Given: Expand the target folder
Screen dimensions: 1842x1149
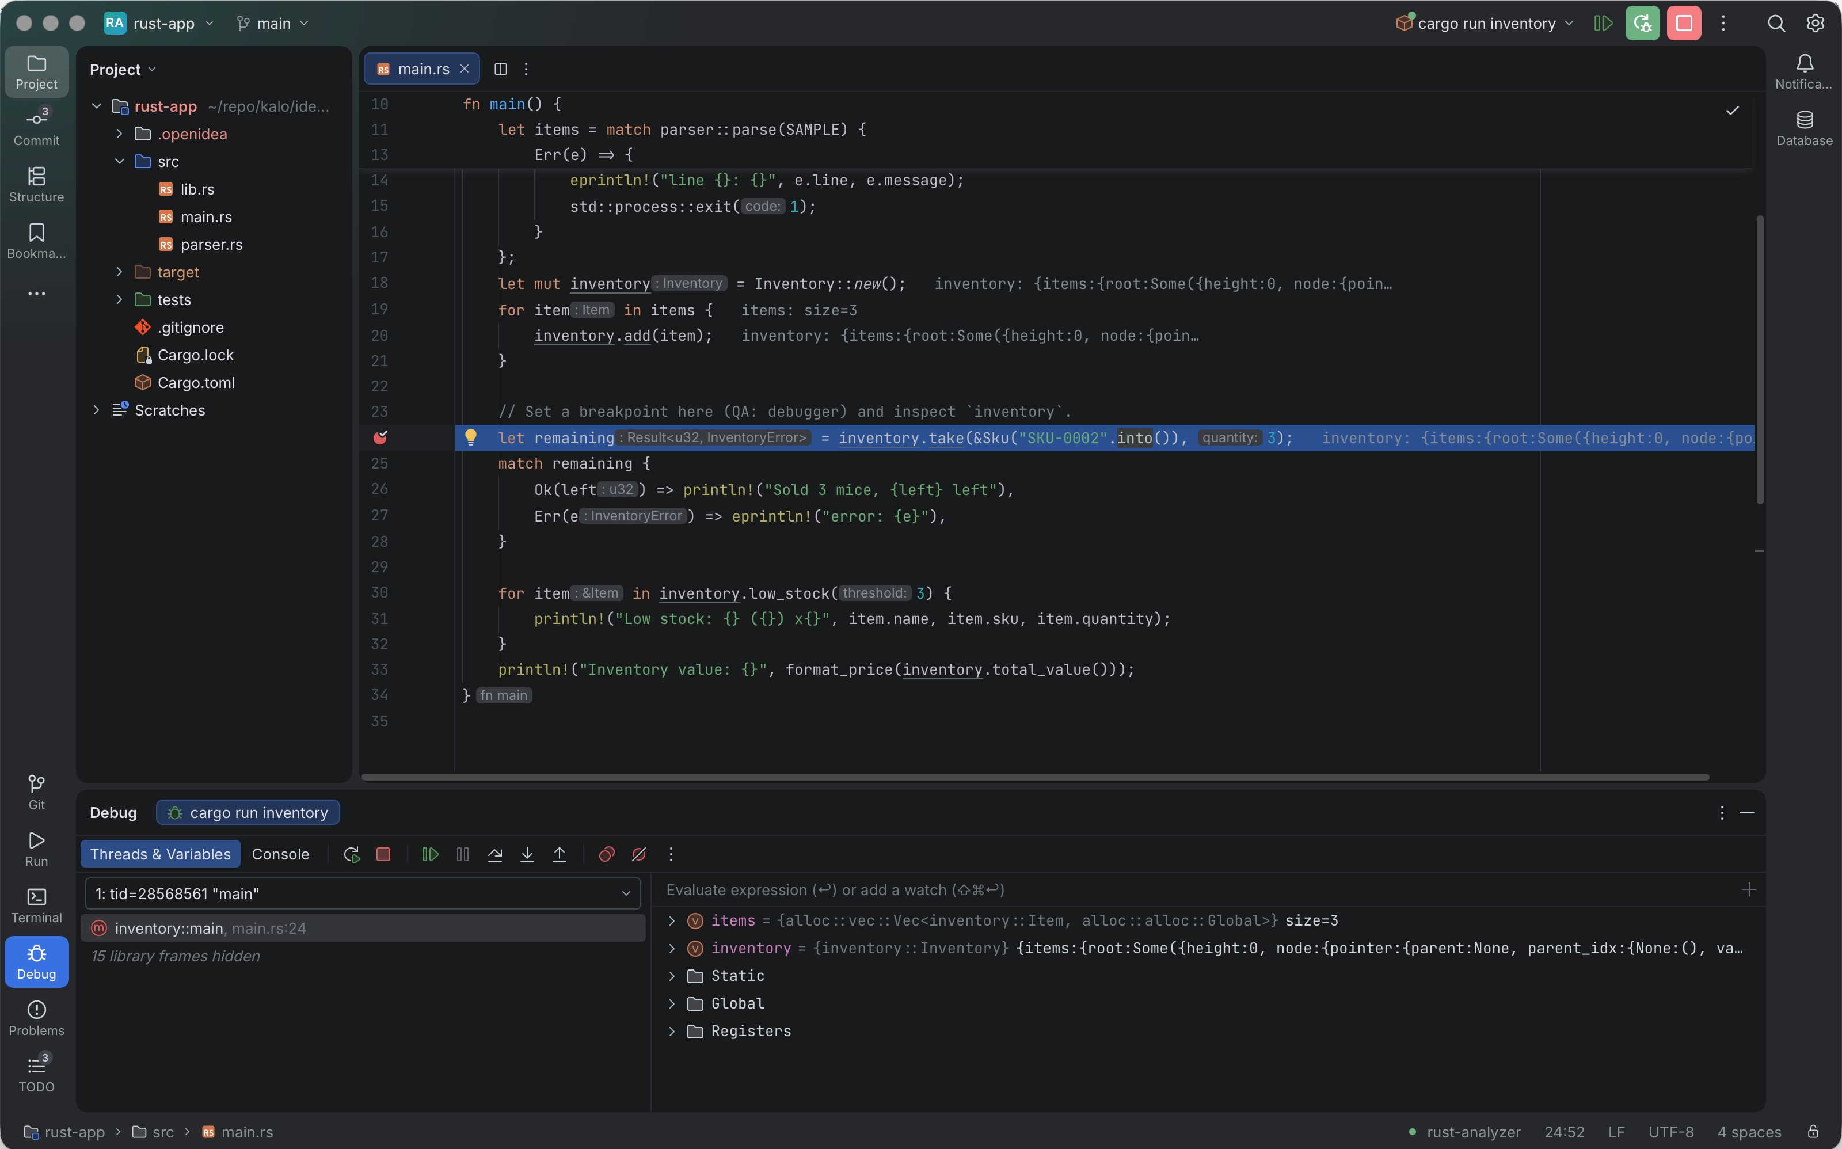Looking at the screenshot, I should (x=119, y=271).
